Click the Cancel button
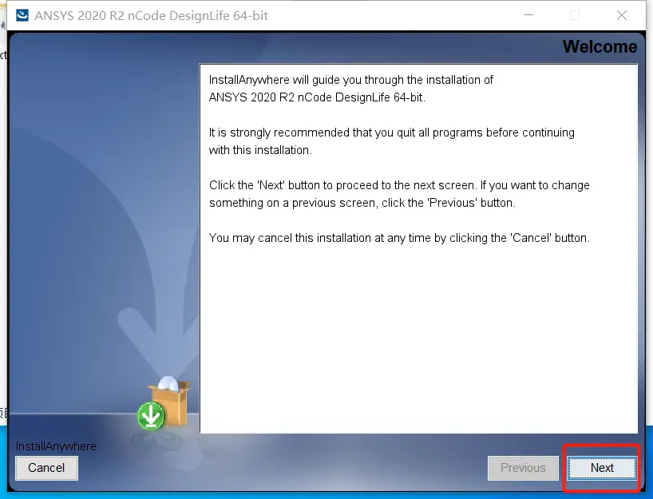The image size is (653, 499). [x=46, y=468]
